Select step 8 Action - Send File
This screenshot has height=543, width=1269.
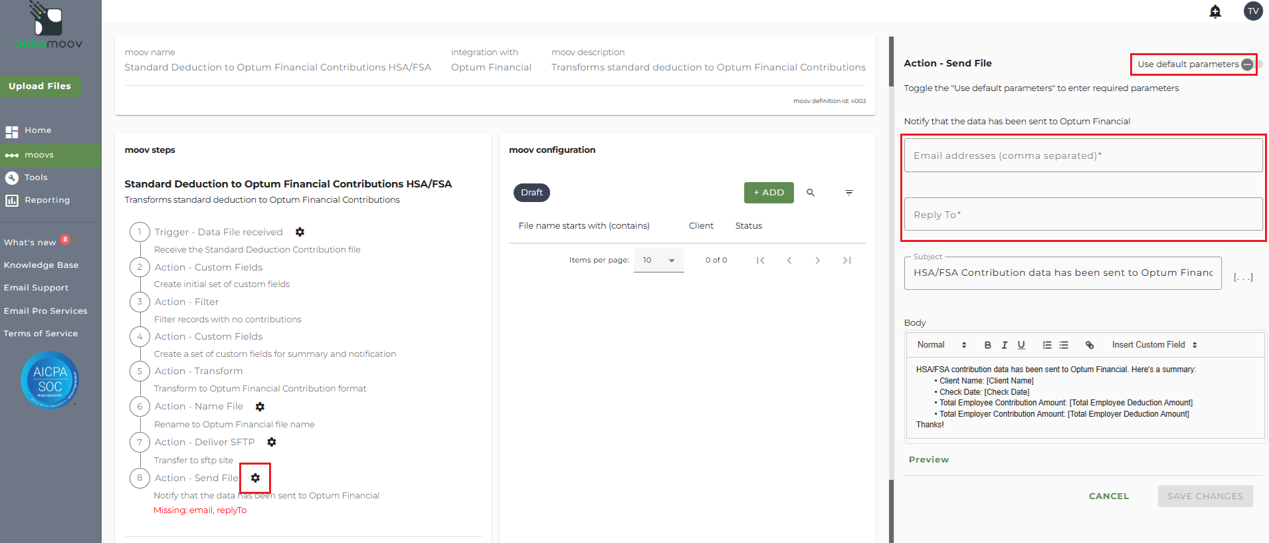[196, 479]
